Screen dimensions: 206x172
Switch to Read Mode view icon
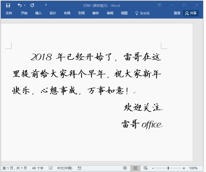tap(125, 168)
